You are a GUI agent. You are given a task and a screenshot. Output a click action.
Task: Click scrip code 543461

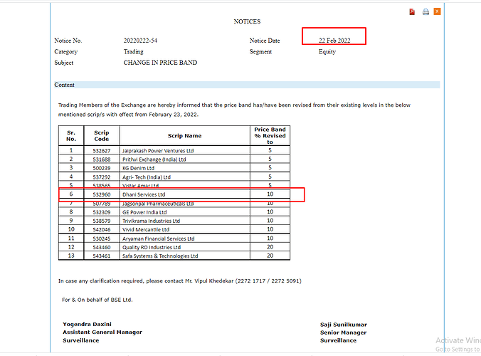(x=102, y=256)
